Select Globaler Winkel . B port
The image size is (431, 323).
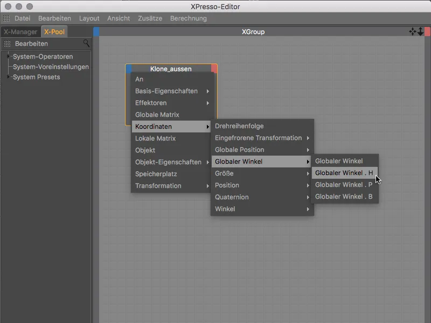click(x=345, y=196)
